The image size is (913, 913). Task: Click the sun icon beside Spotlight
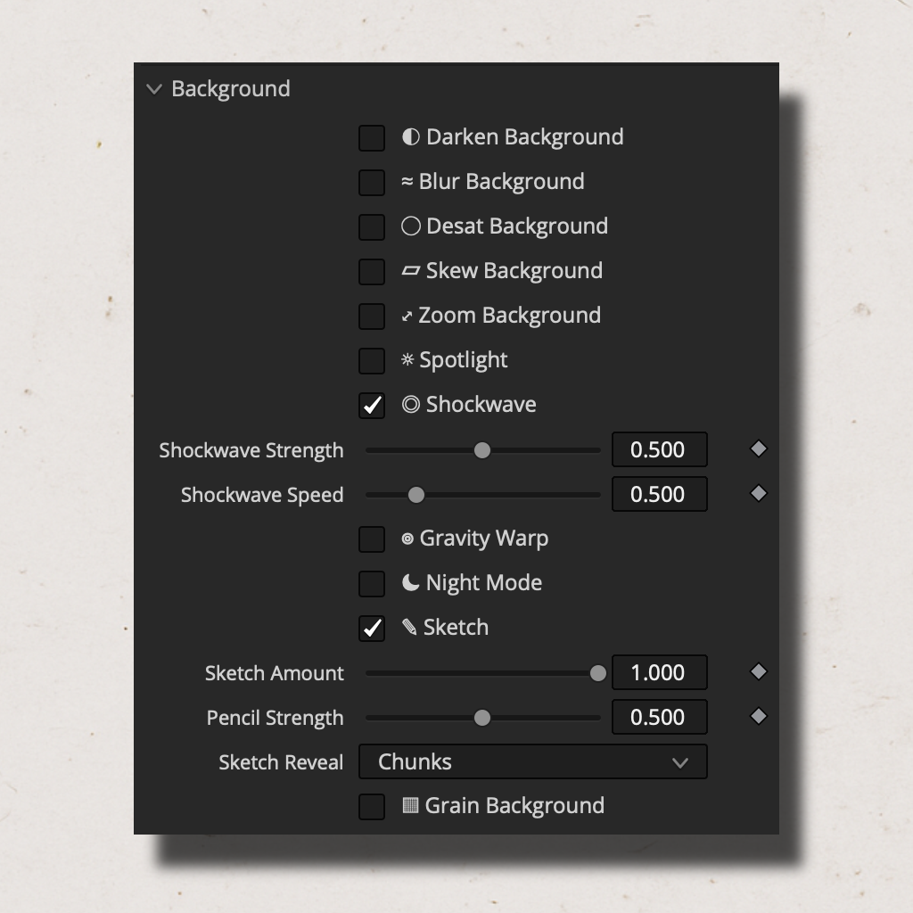click(x=407, y=360)
